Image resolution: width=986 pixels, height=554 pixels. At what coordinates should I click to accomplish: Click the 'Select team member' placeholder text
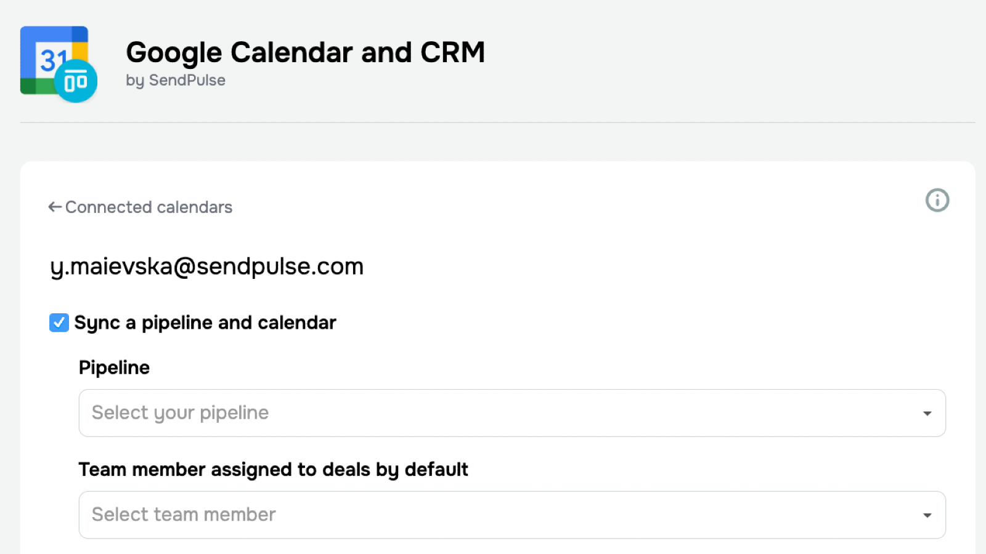point(184,515)
